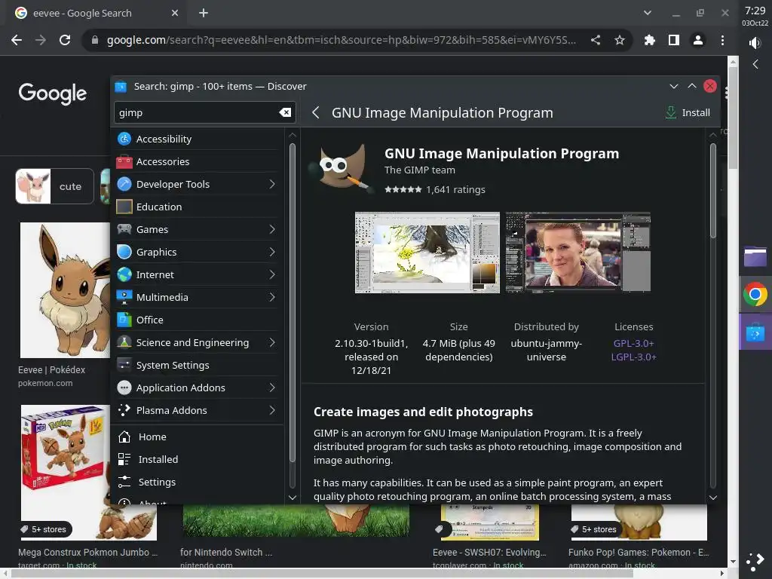
Task: Open the Internet globe icon
Action: (124, 274)
